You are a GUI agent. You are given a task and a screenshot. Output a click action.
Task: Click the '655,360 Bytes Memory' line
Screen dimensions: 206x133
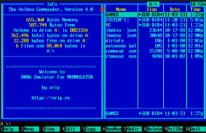pyautogui.click(x=52, y=20)
